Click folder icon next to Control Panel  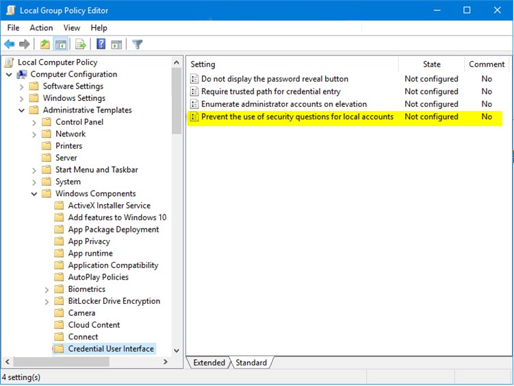[47, 122]
